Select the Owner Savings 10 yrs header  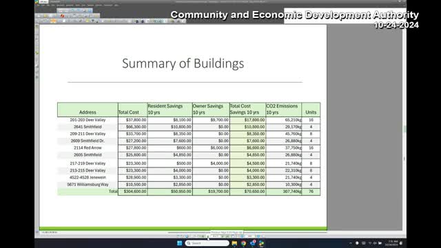point(211,110)
